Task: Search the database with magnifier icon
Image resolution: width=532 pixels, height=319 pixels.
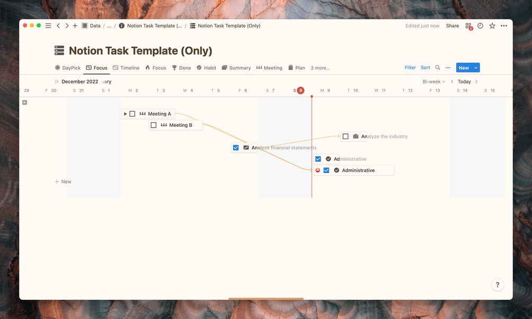Action: coord(438,68)
